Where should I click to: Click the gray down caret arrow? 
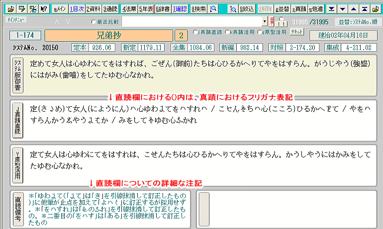68,22
